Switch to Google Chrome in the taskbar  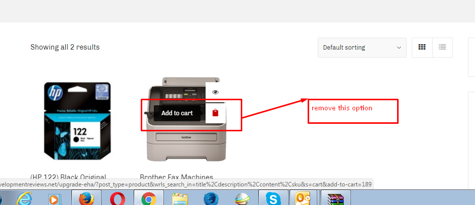148,199
